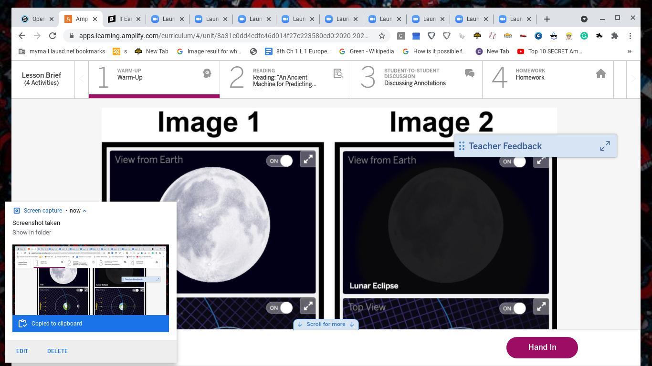Click the 'Lunar Eclipse' label in Image 2
This screenshot has width=652, height=366.
click(374, 286)
